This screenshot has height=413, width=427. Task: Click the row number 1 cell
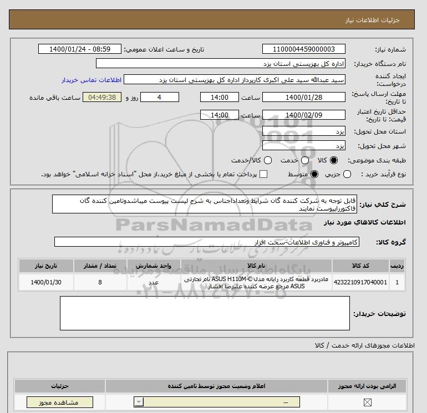tap(397, 282)
